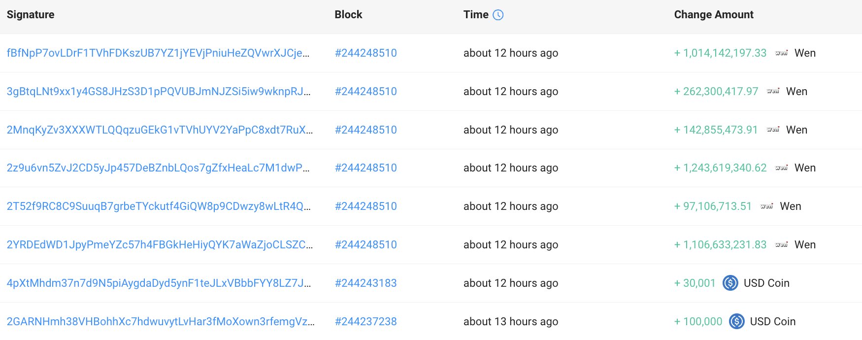Click the Wen token icon for 97,106,713.51
862x340 pixels.
click(766, 206)
